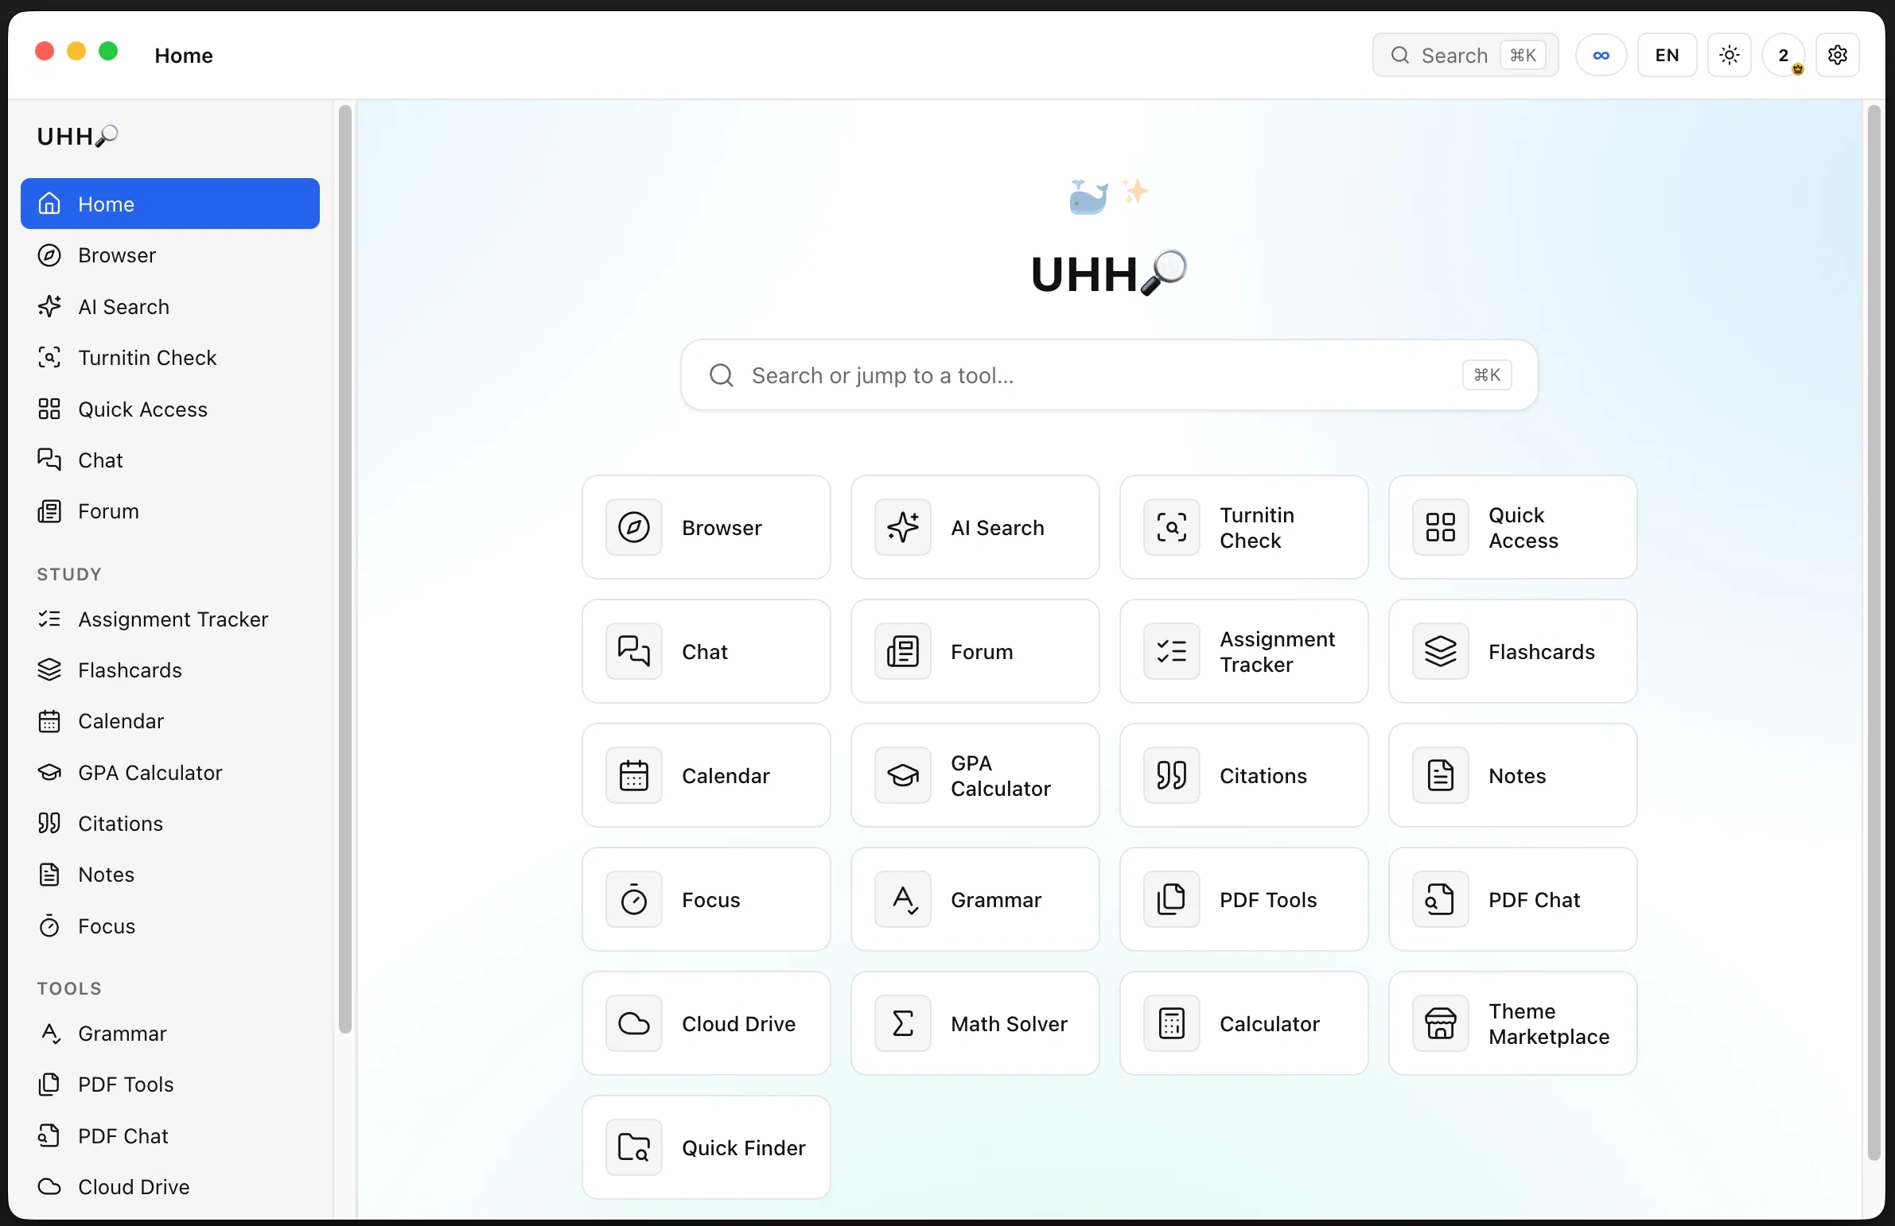Open the Assignment Tracker card
Image resolution: width=1895 pixels, height=1226 pixels.
1243,652
